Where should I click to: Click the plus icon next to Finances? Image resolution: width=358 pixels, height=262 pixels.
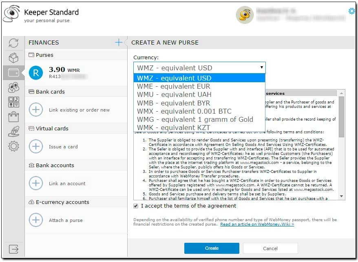pos(119,43)
